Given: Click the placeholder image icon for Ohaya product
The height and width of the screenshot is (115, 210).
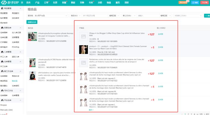Looking at the screenshot, I should (83, 37).
